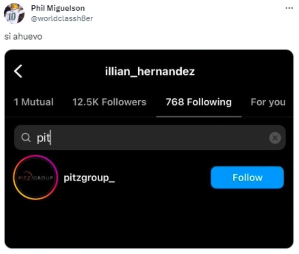Viewport: 299px width, 254px height.
Task: Click the magnifier icon in the search bar
Action: pos(26,138)
